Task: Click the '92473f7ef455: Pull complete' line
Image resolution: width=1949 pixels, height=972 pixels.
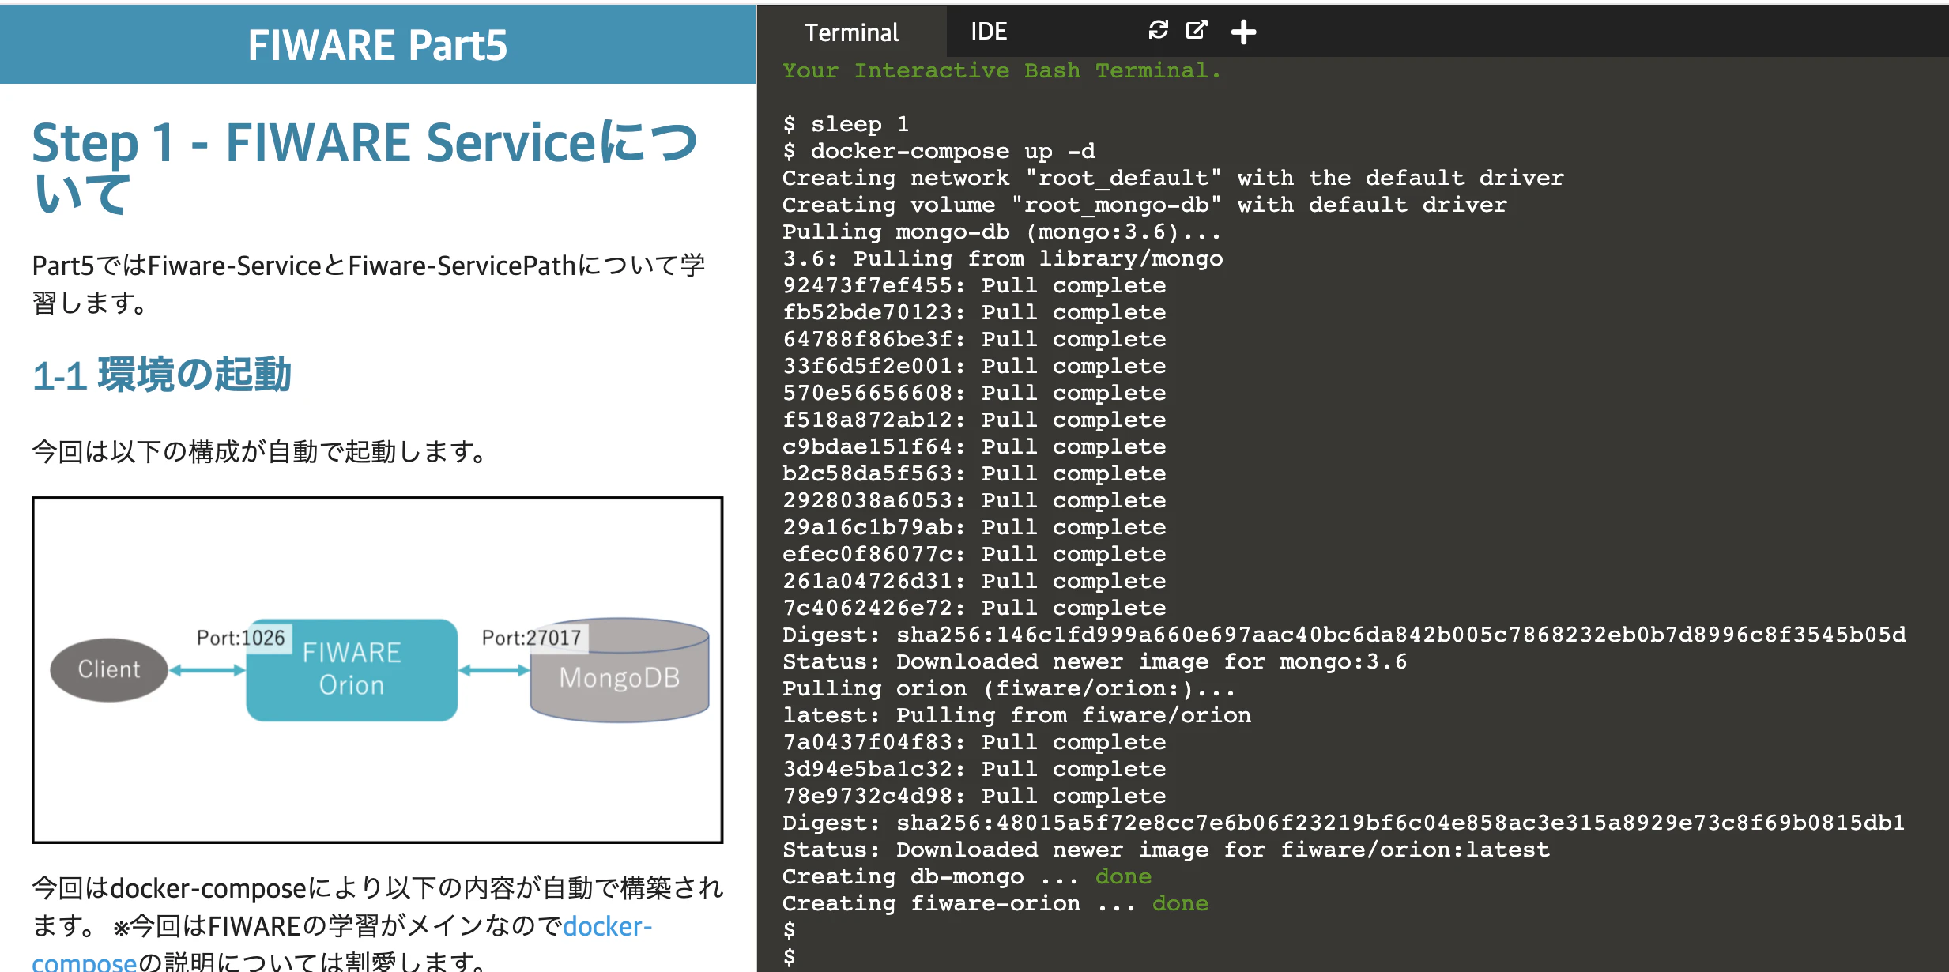Action: pos(974,285)
